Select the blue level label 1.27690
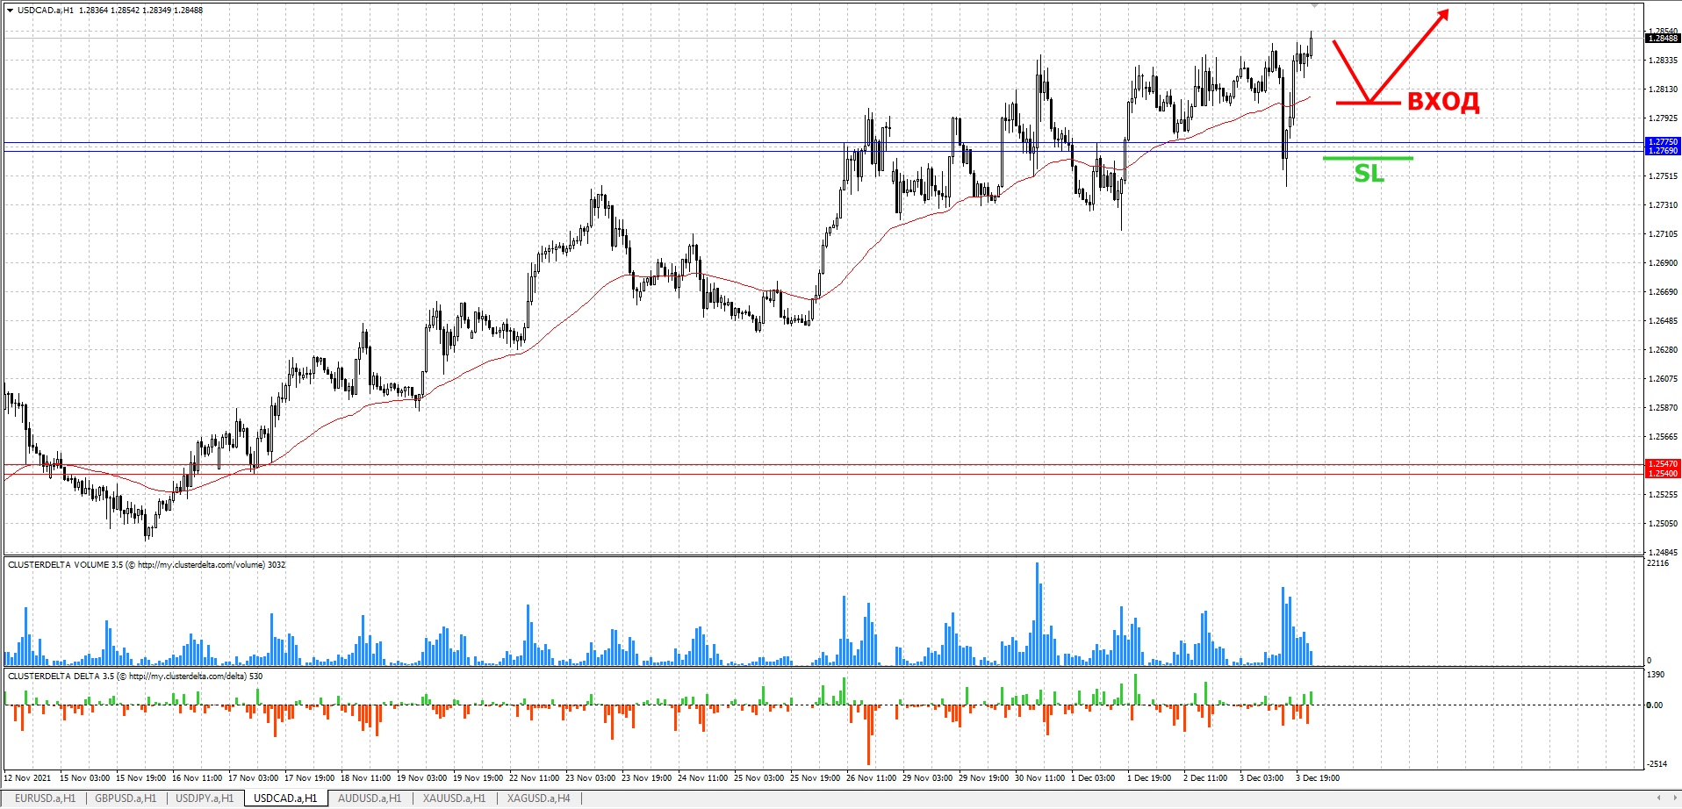This screenshot has width=1682, height=809. [x=1663, y=151]
